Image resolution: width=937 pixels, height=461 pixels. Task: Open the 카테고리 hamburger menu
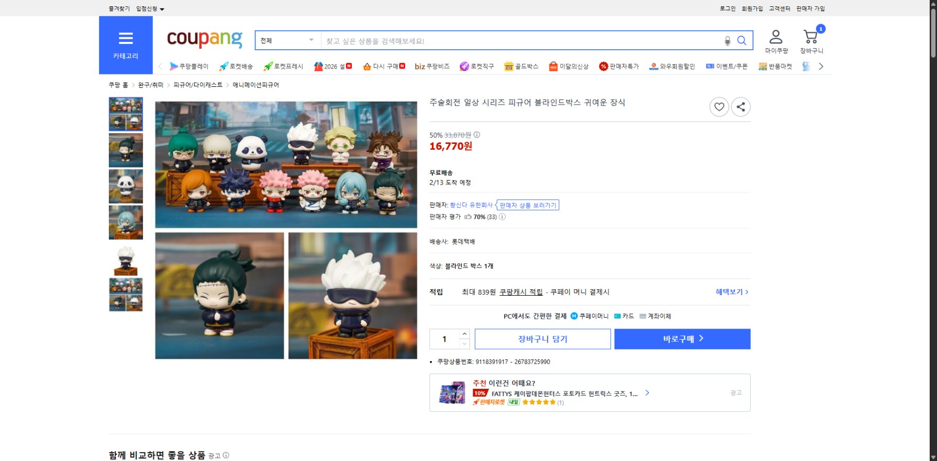coord(126,45)
